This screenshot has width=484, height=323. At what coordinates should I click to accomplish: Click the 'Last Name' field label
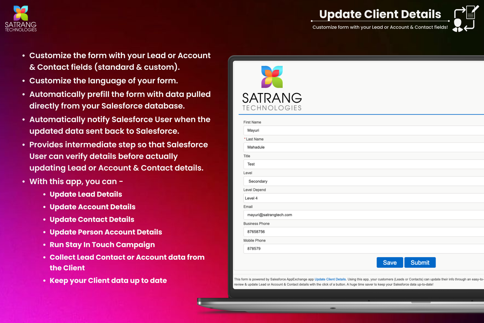pos(255,139)
